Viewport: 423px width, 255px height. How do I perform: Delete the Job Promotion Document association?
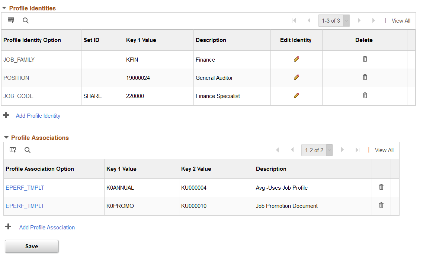point(381,205)
